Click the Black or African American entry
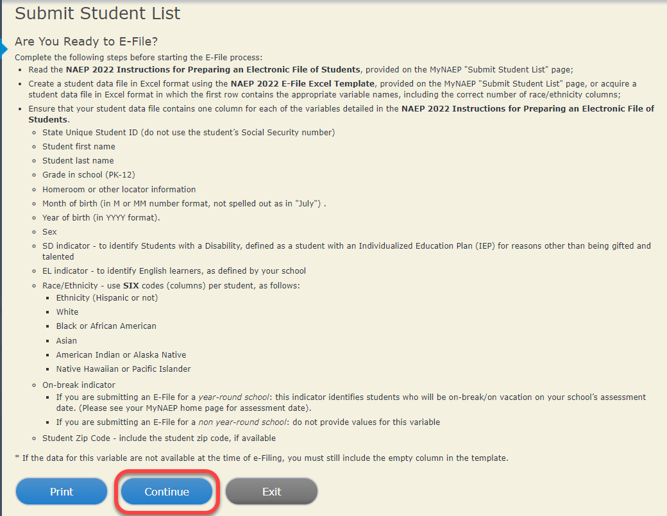 [x=106, y=326]
